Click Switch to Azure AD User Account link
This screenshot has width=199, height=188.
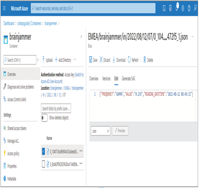(62, 78)
